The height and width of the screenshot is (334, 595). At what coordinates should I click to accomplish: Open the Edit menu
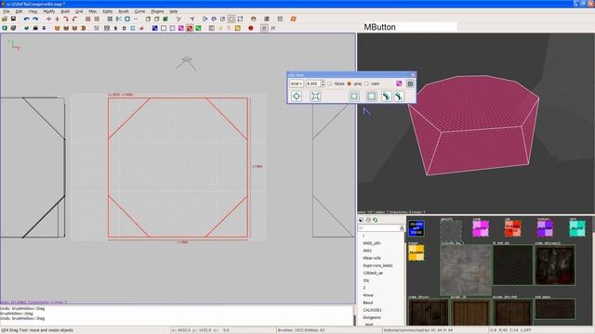19,11
